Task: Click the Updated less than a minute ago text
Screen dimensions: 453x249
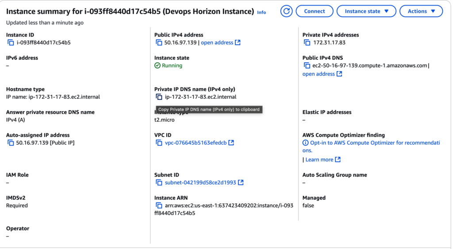Action: pyautogui.click(x=45, y=23)
